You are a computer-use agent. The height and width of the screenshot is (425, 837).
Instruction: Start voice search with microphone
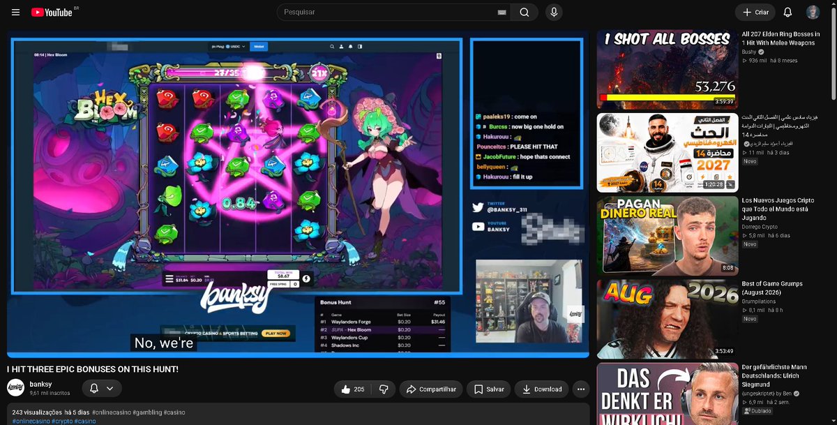(x=554, y=13)
